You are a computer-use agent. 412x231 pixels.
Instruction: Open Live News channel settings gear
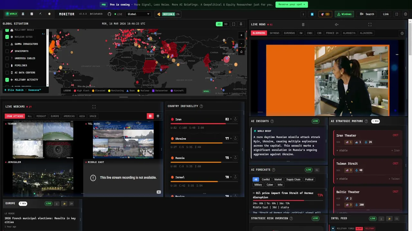pyautogui.click(x=402, y=33)
